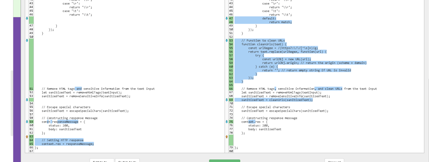Screen dimensions: 429x162
Task: Click the partially visible Edit texts button
Action: coord(102,160)
